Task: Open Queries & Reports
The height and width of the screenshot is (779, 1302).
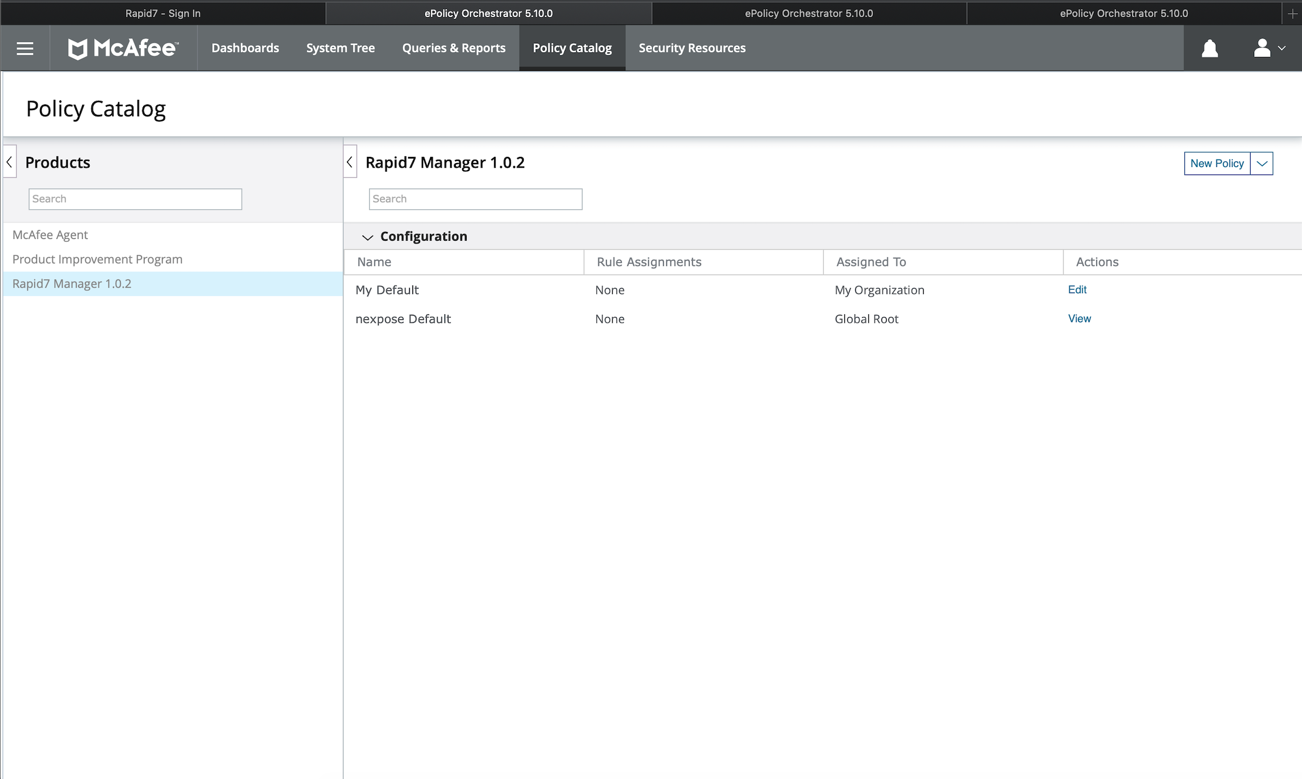Action: coord(454,48)
